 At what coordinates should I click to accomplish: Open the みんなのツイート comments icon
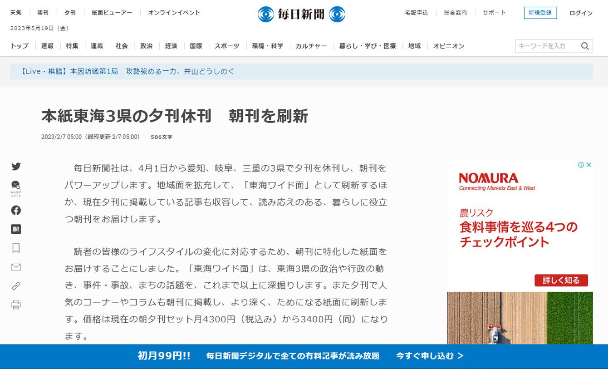coord(16,187)
